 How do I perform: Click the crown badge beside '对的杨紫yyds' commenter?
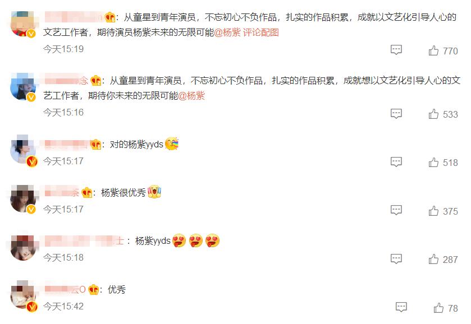click(x=95, y=145)
